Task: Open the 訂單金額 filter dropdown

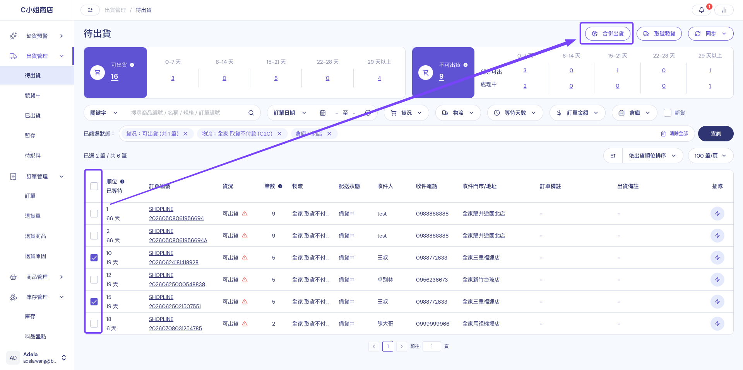Action: [x=577, y=113]
